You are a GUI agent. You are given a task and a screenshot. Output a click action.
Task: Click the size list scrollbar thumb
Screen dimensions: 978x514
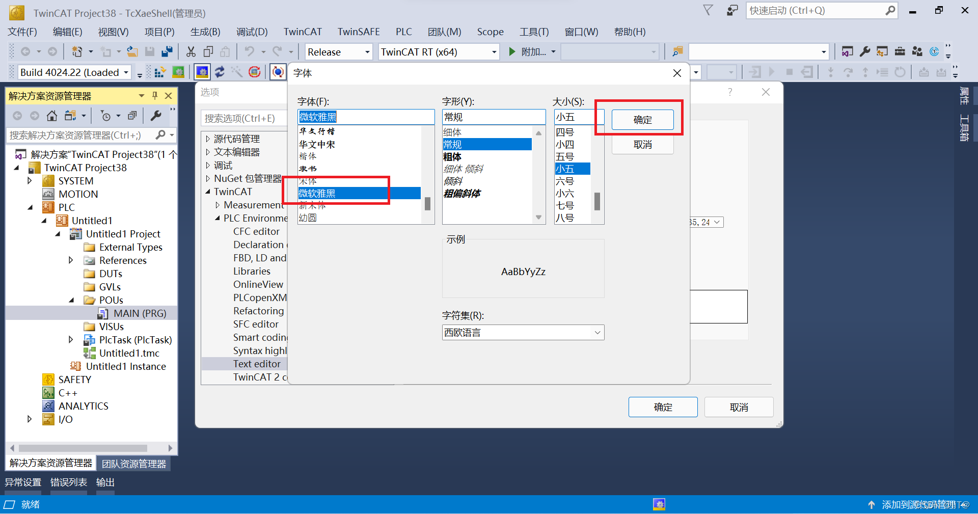tap(597, 201)
